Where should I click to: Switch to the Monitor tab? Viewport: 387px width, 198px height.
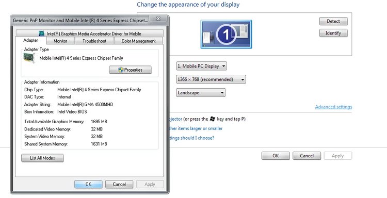(x=60, y=41)
